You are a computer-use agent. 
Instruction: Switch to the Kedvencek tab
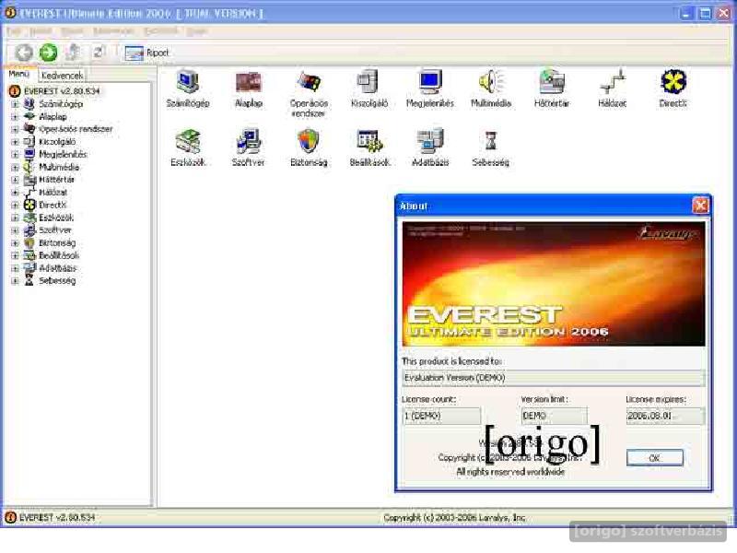(x=62, y=76)
